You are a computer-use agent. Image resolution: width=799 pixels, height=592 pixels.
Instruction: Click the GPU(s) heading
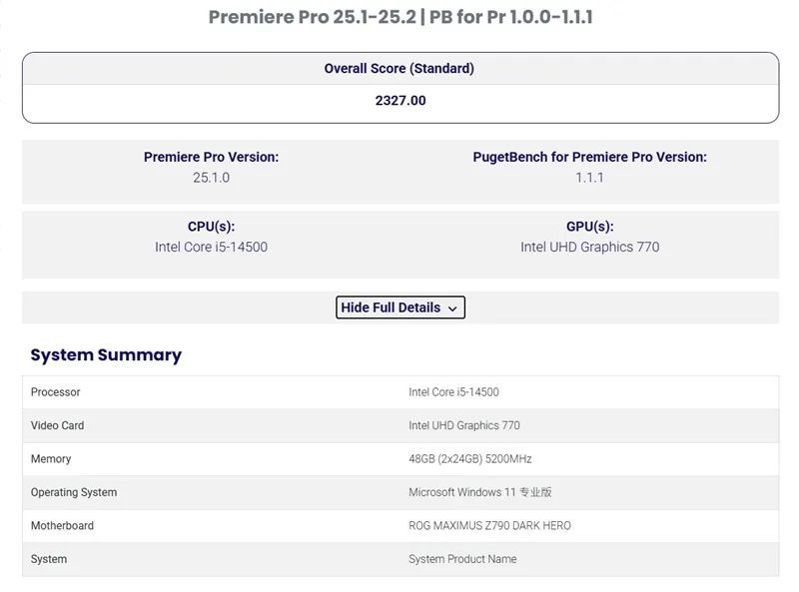pos(589,227)
